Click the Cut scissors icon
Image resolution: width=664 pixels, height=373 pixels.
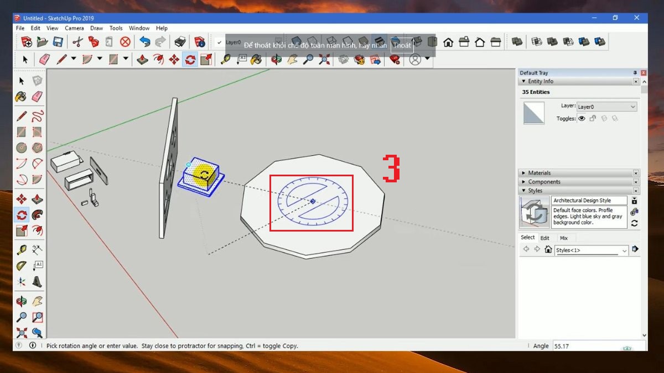pos(77,41)
